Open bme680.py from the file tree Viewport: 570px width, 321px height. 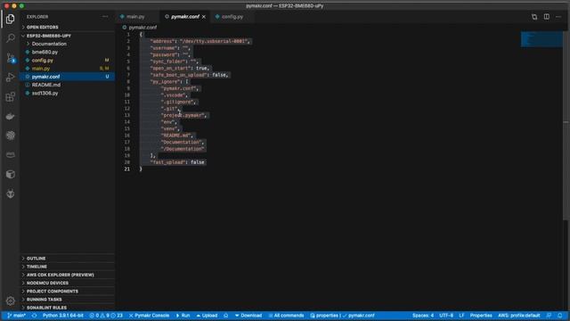pos(67,52)
